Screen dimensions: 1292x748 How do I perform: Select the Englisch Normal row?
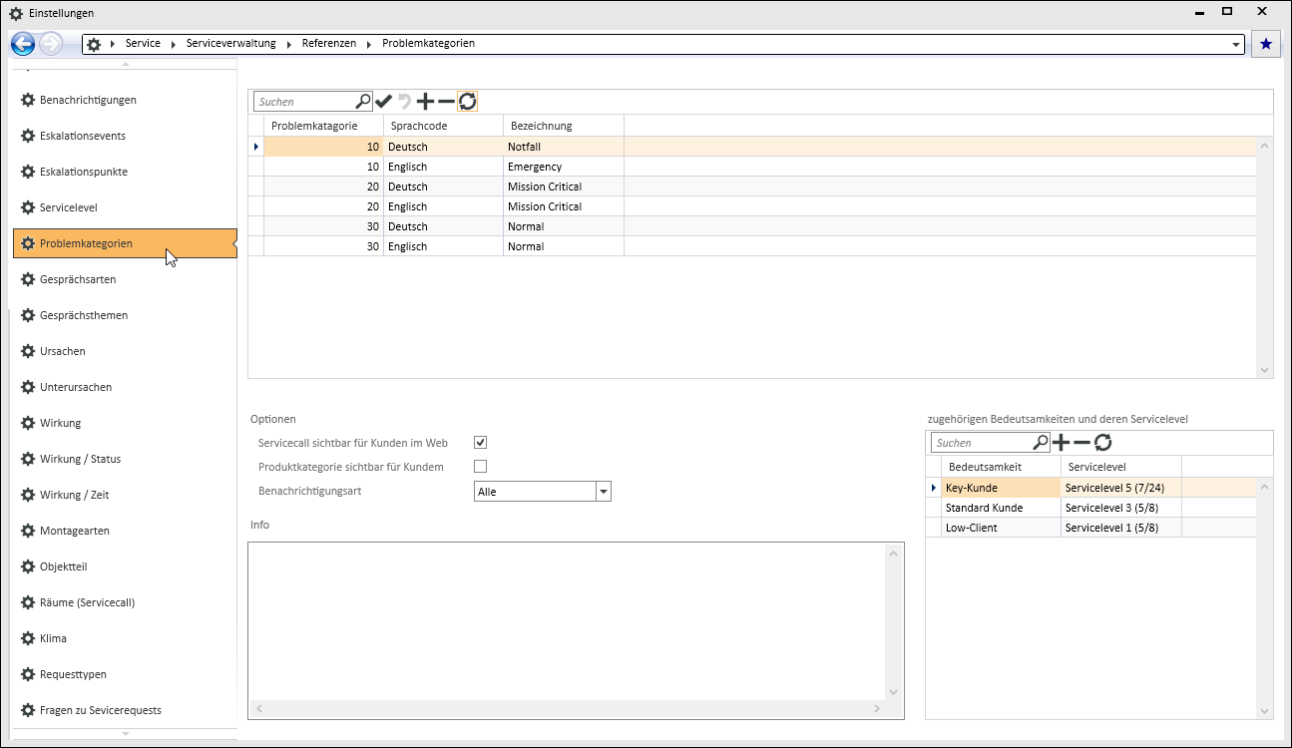(752, 246)
